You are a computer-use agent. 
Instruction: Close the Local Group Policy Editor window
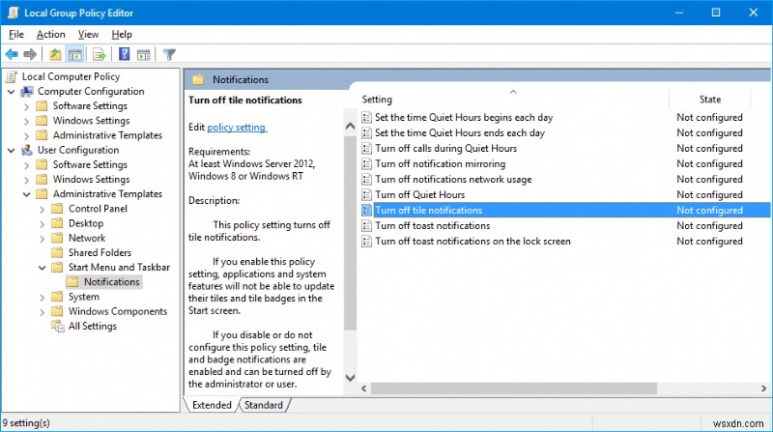tap(754, 13)
